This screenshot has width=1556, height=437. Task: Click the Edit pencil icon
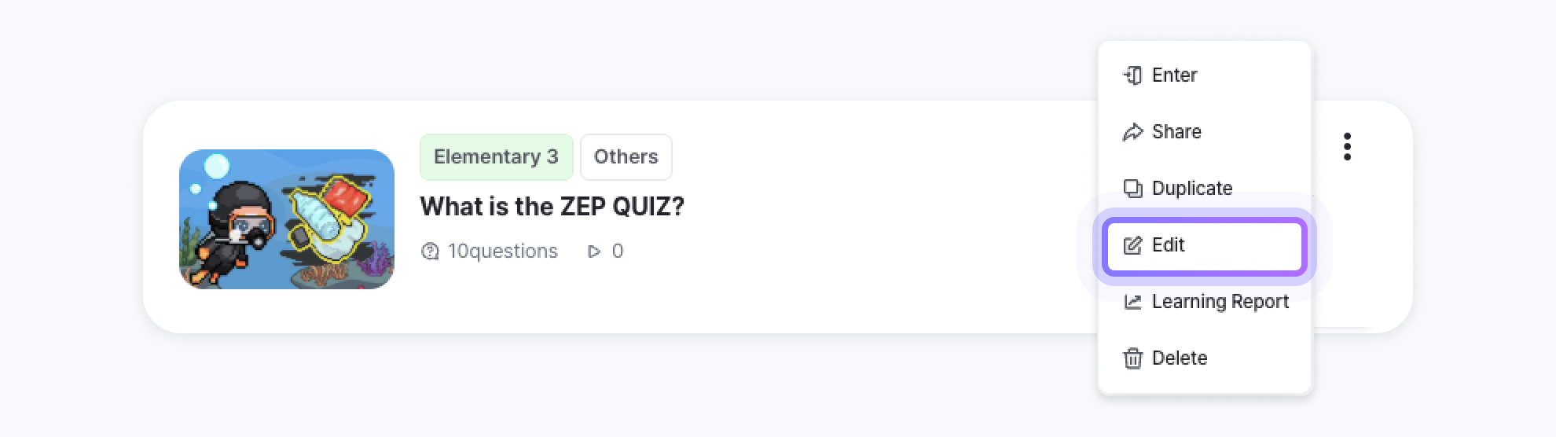click(x=1132, y=245)
